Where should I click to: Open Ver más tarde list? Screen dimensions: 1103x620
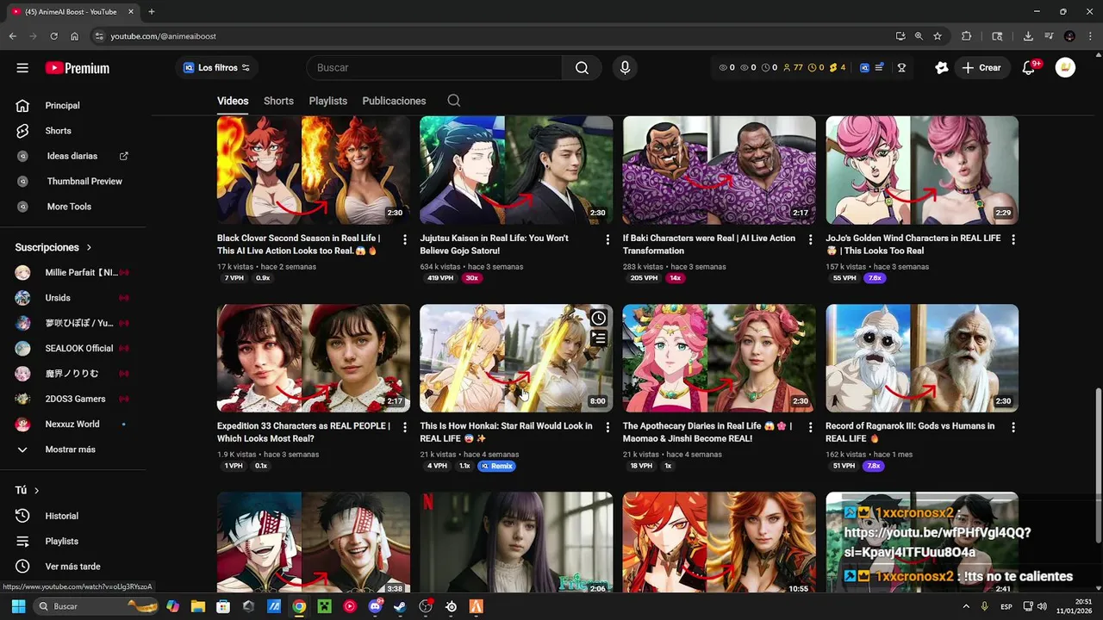click(72, 567)
